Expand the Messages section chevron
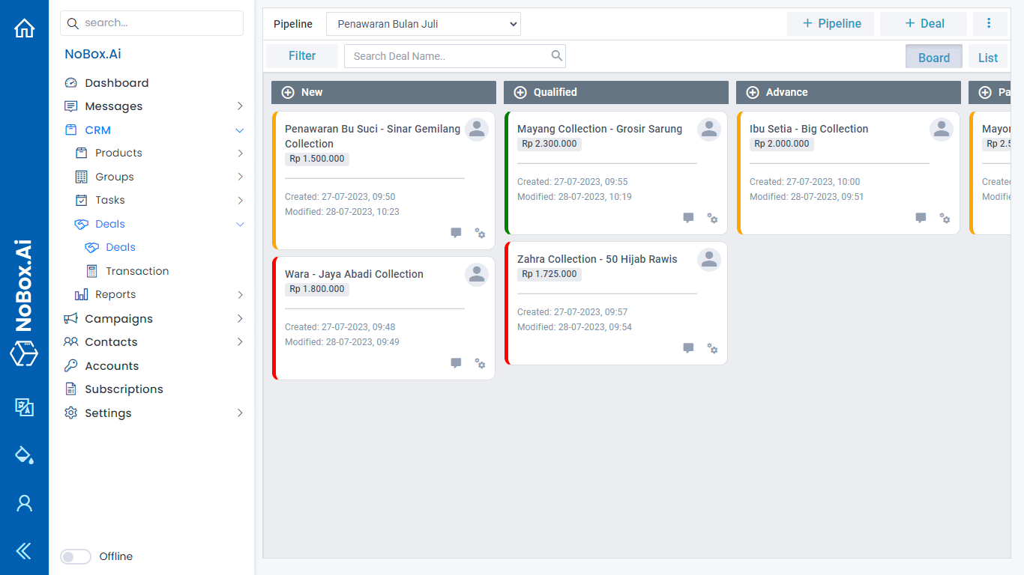Image resolution: width=1024 pixels, height=575 pixels. tap(240, 106)
